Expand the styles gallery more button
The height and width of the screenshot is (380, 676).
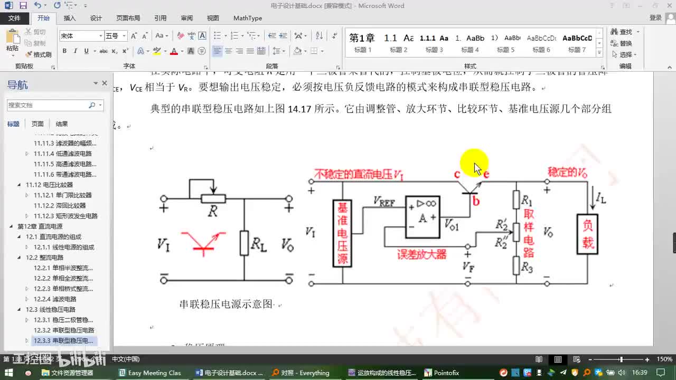599,53
